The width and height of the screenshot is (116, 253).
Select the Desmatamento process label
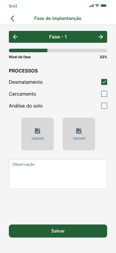pos(26,82)
